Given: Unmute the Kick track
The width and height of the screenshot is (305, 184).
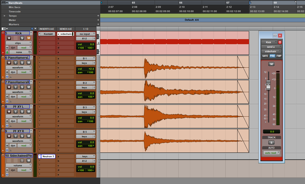Looking at the screenshot, I should tap(29, 38).
